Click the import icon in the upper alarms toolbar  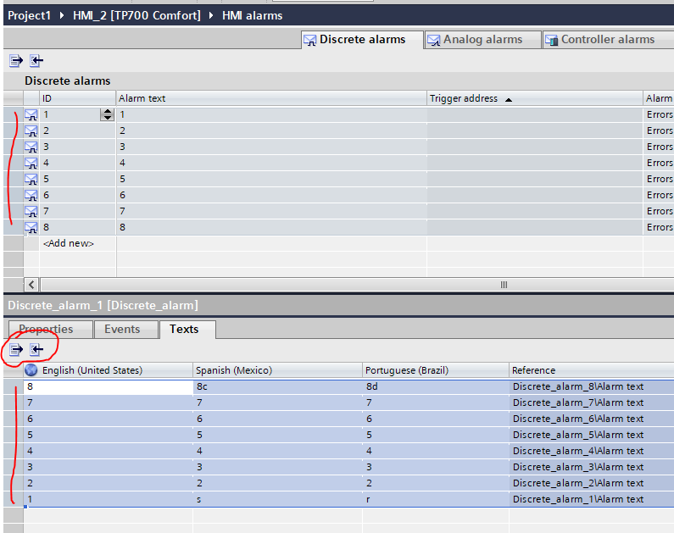coord(36,60)
